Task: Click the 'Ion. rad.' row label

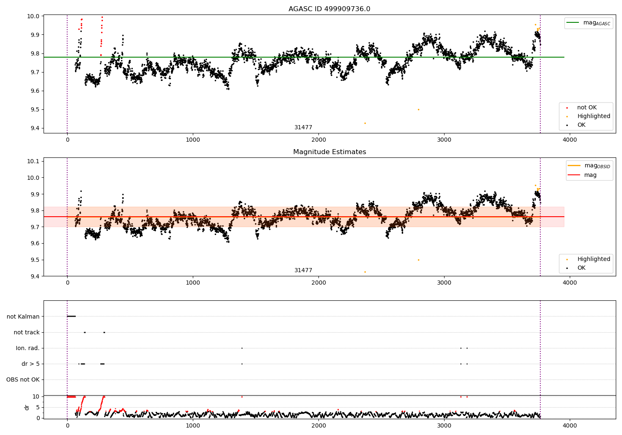Action: 28,348
